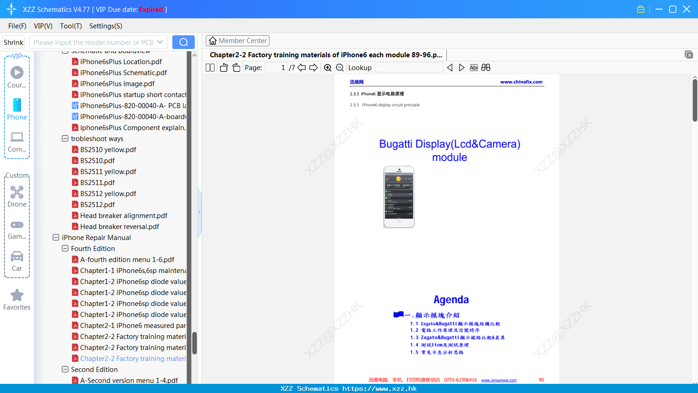Click the binoculars search icon
Viewport: 698px width, 393px height.
pos(486,68)
